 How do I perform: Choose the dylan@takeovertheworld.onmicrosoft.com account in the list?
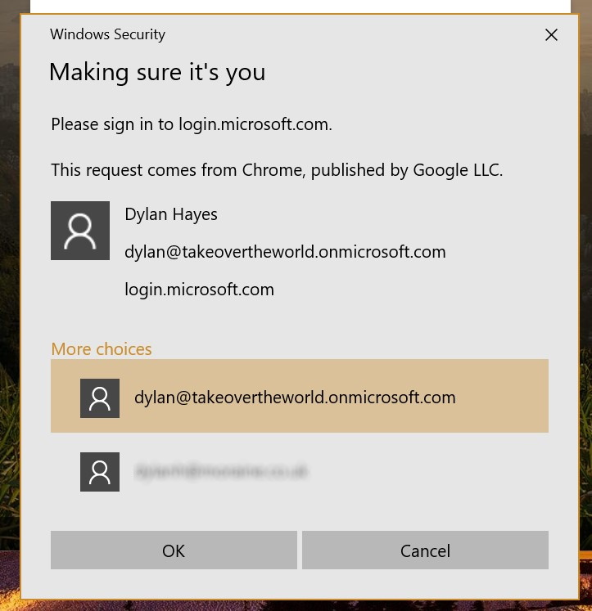(x=300, y=396)
